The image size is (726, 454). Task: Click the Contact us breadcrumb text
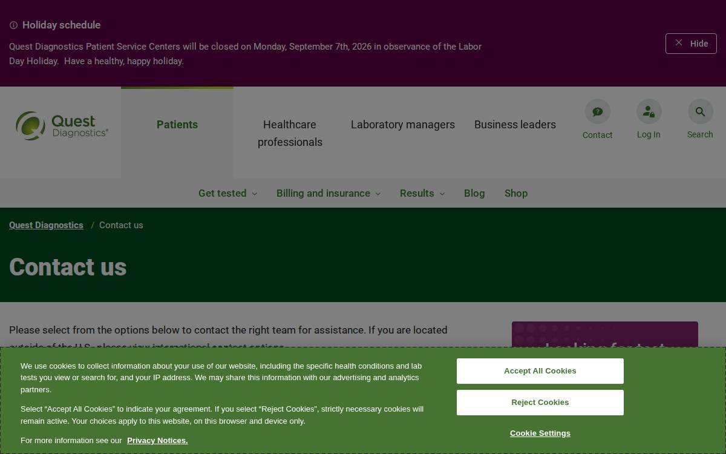121,225
